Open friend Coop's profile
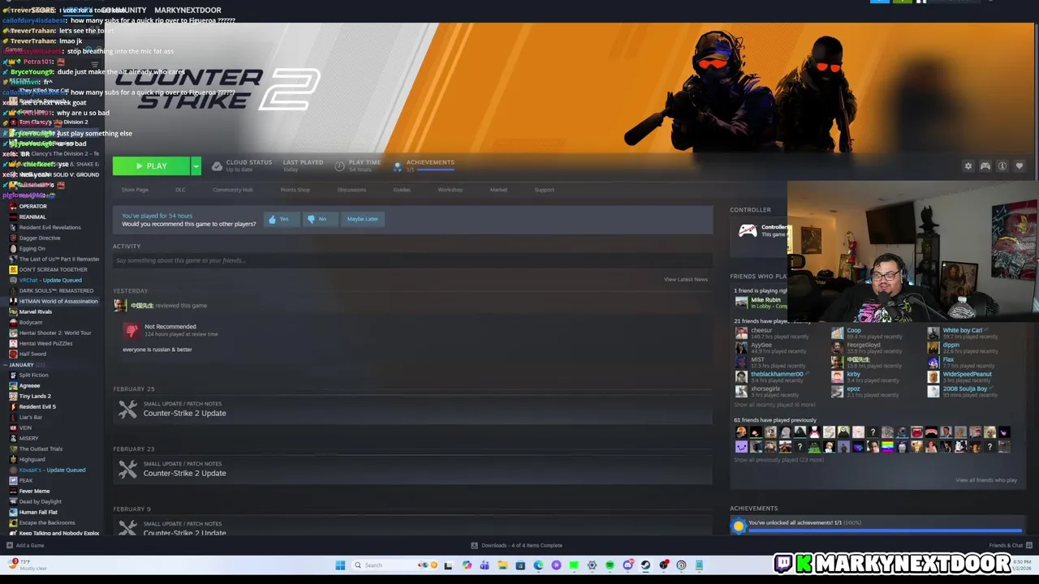1039x584 pixels. (854, 330)
